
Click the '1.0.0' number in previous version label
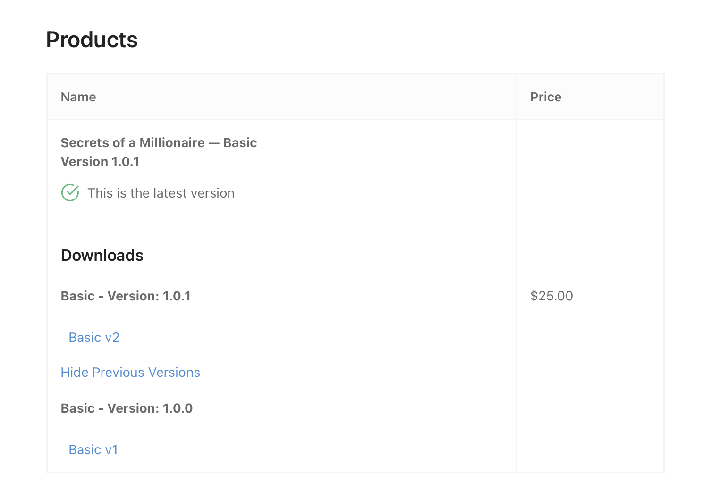tap(178, 408)
